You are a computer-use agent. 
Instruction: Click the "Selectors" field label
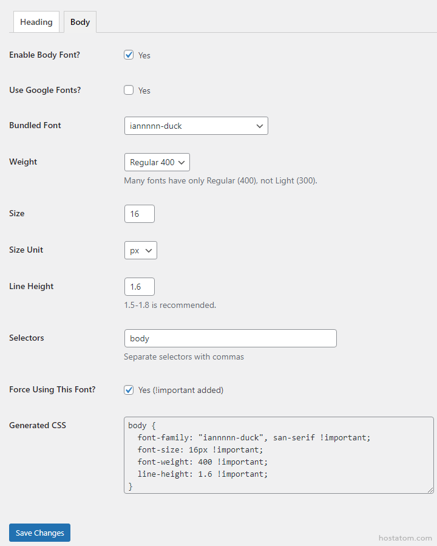pos(27,338)
